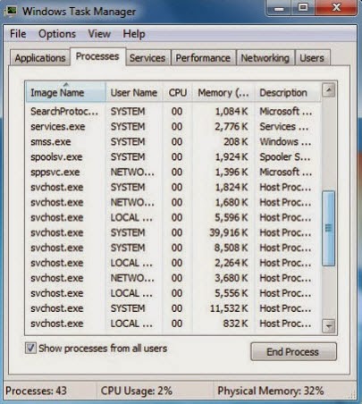Click the process list scrollbar thumb
Image resolution: width=362 pixels, height=404 pixels.
point(329,229)
